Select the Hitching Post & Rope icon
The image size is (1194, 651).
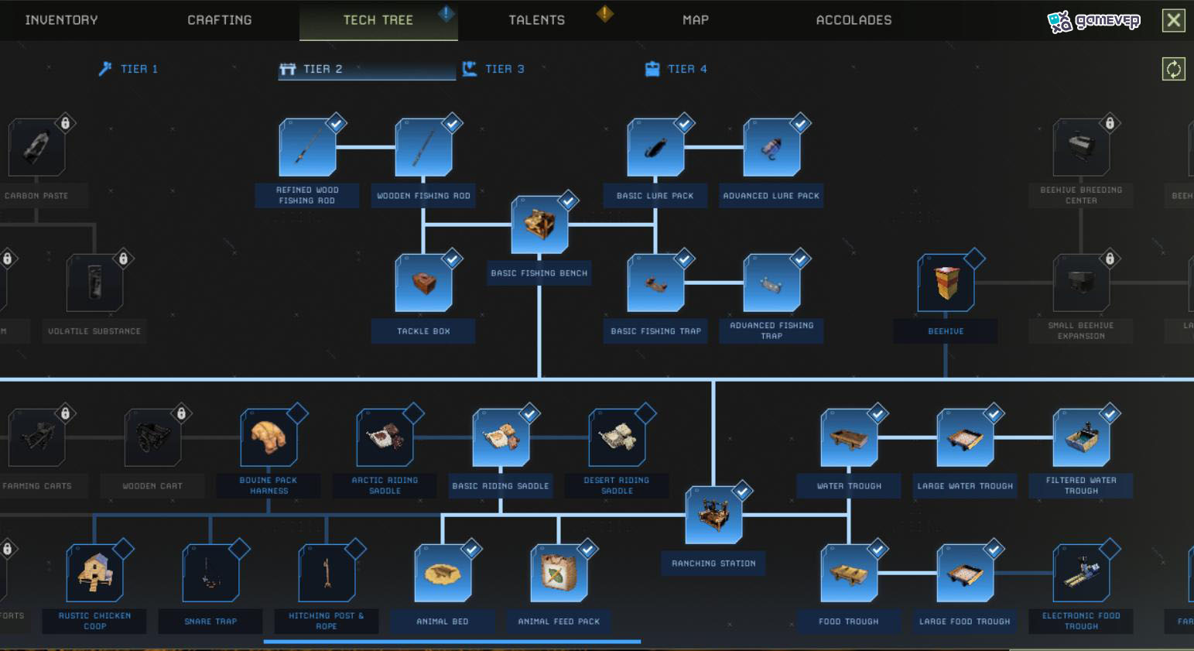click(x=327, y=573)
